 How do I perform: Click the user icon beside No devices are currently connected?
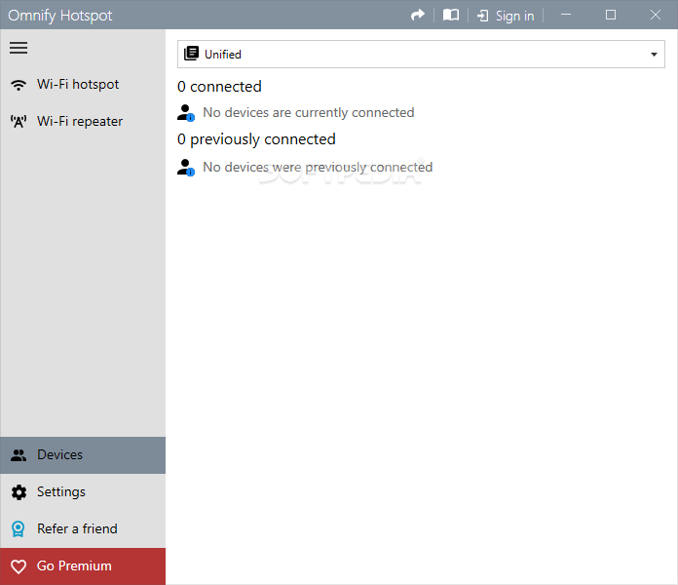coord(186,113)
